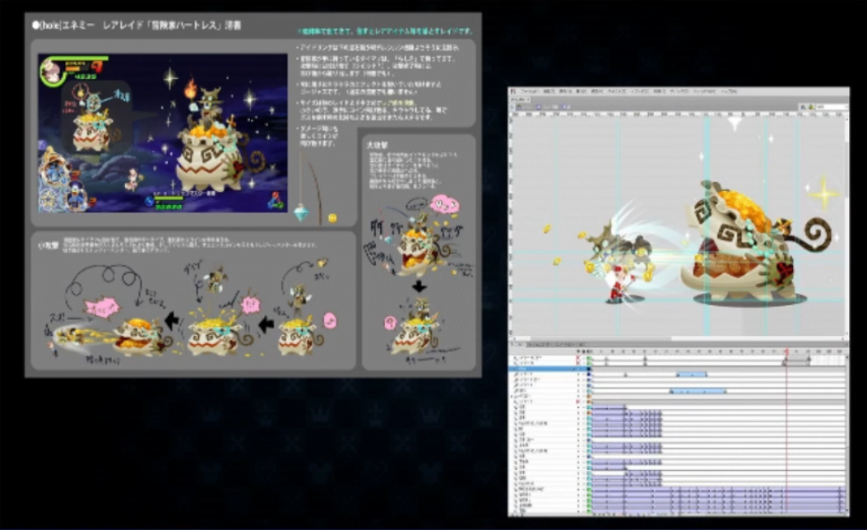Open the Insert menu in Flash
Viewport: 867px width, 530px height.
(x=581, y=91)
